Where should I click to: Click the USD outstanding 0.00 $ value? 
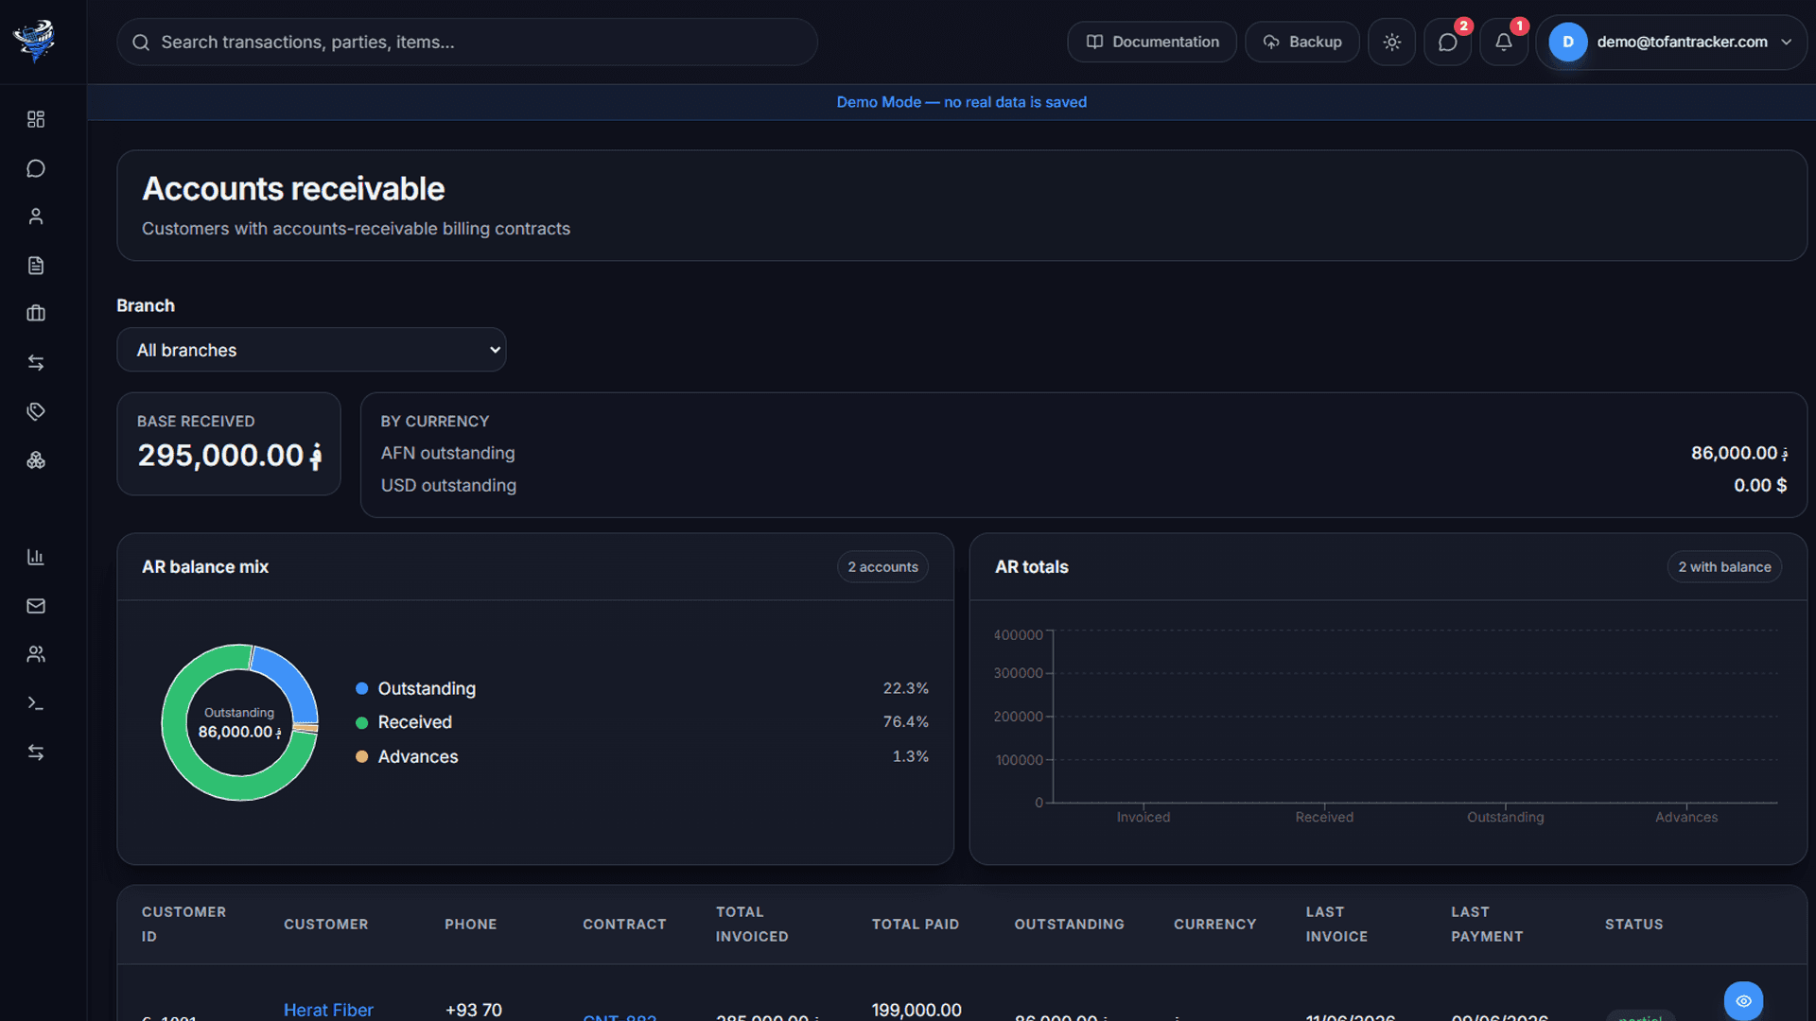[1760, 485]
